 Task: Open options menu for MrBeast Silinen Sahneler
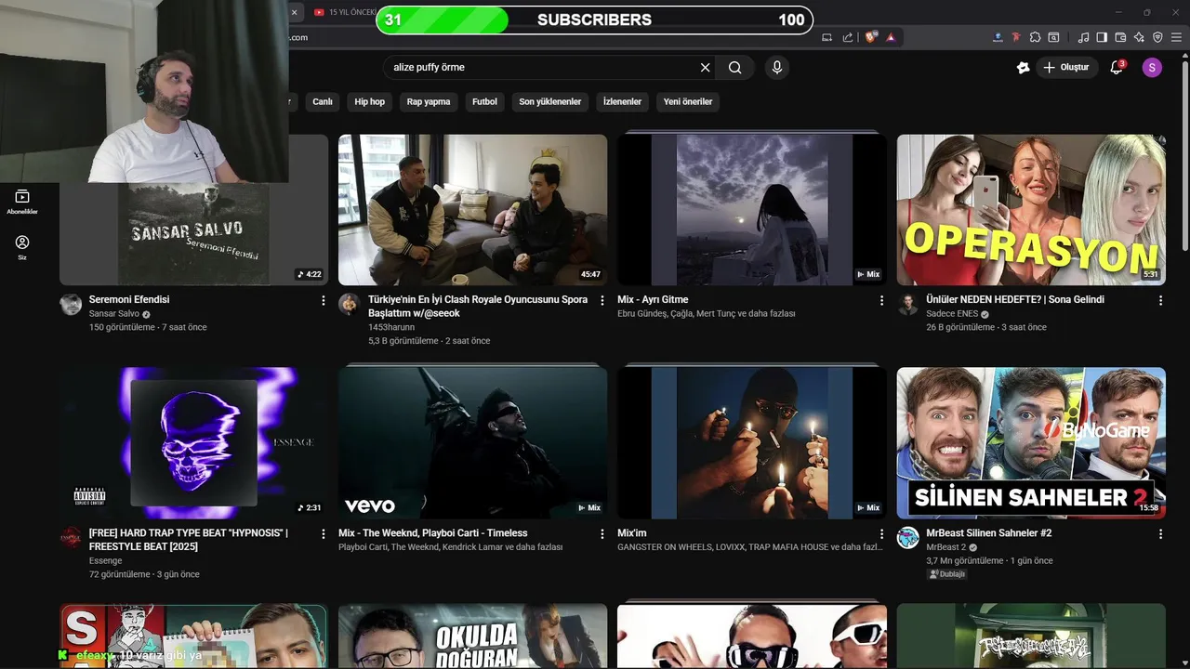[x=1160, y=534]
